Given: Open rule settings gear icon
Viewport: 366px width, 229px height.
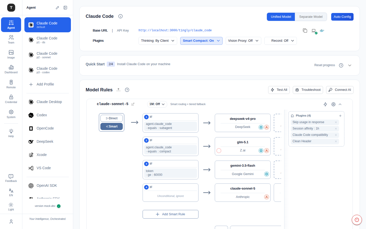Looking at the screenshot, I should pos(333,104).
